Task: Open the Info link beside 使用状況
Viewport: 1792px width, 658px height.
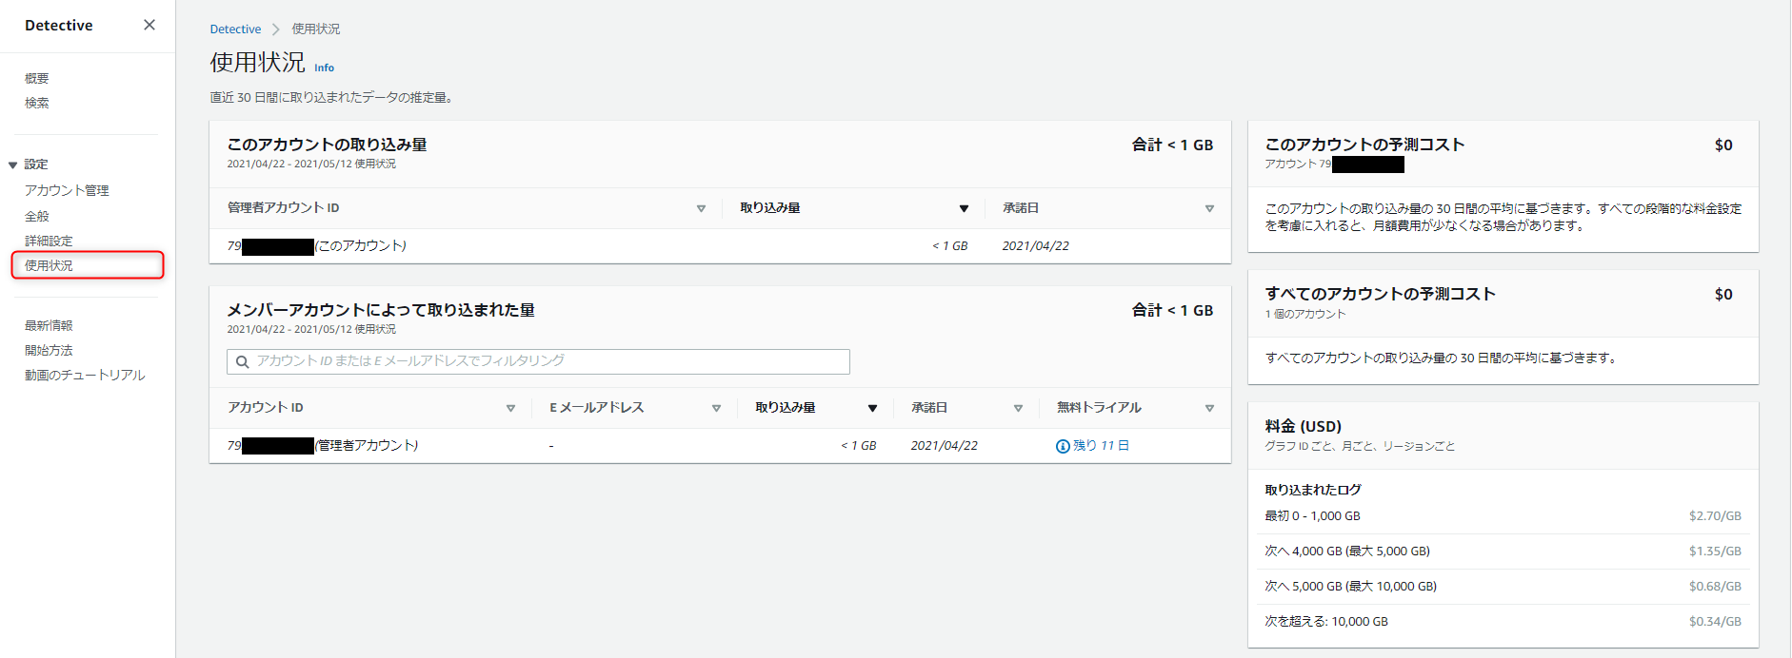Action: point(324,68)
